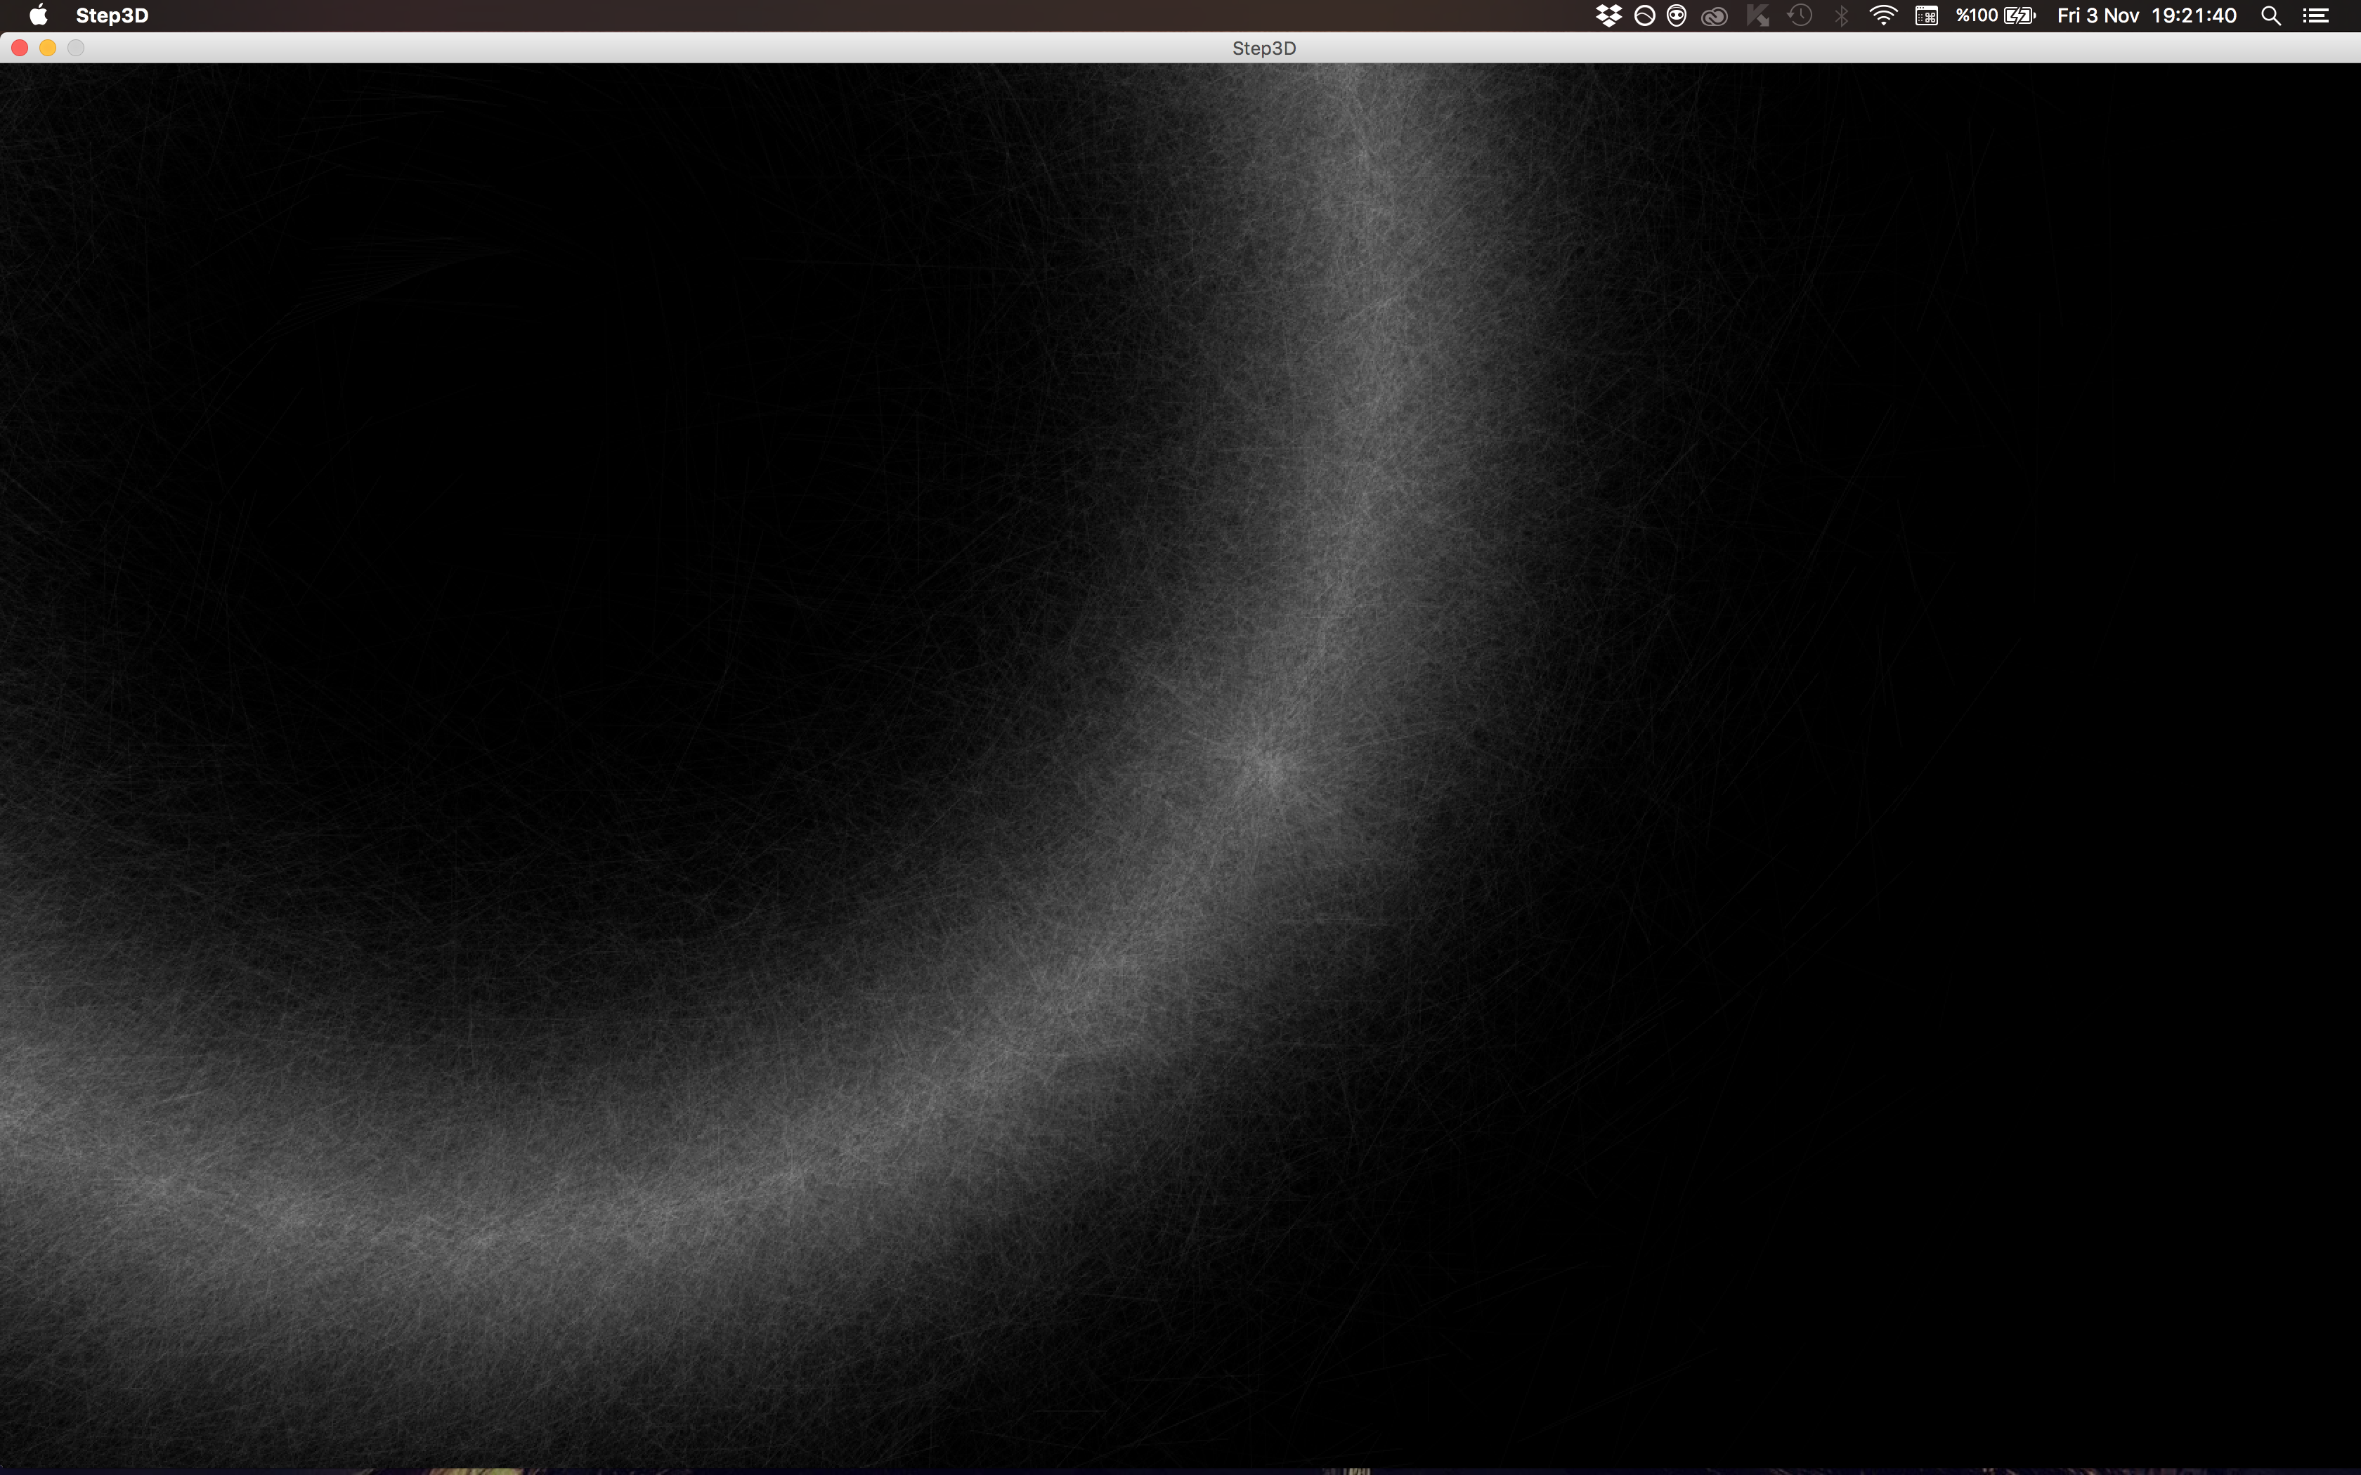Click the greyed zoom window button

[76, 48]
